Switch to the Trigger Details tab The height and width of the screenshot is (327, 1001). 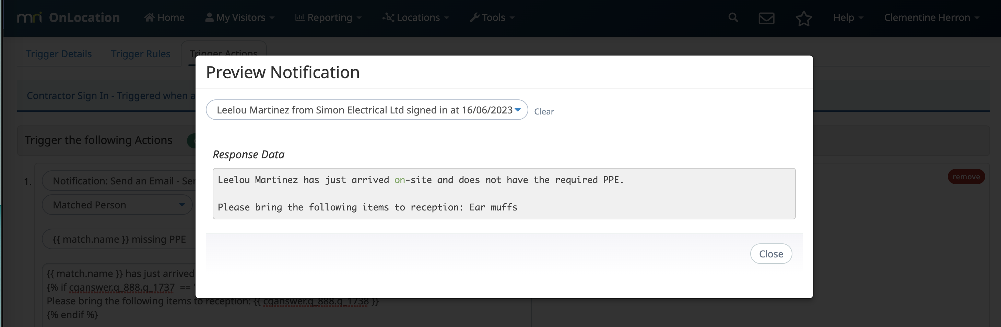(x=59, y=53)
